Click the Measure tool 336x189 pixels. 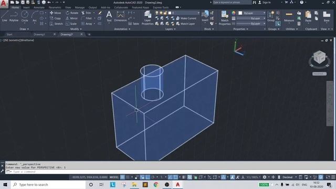[x=289, y=16]
